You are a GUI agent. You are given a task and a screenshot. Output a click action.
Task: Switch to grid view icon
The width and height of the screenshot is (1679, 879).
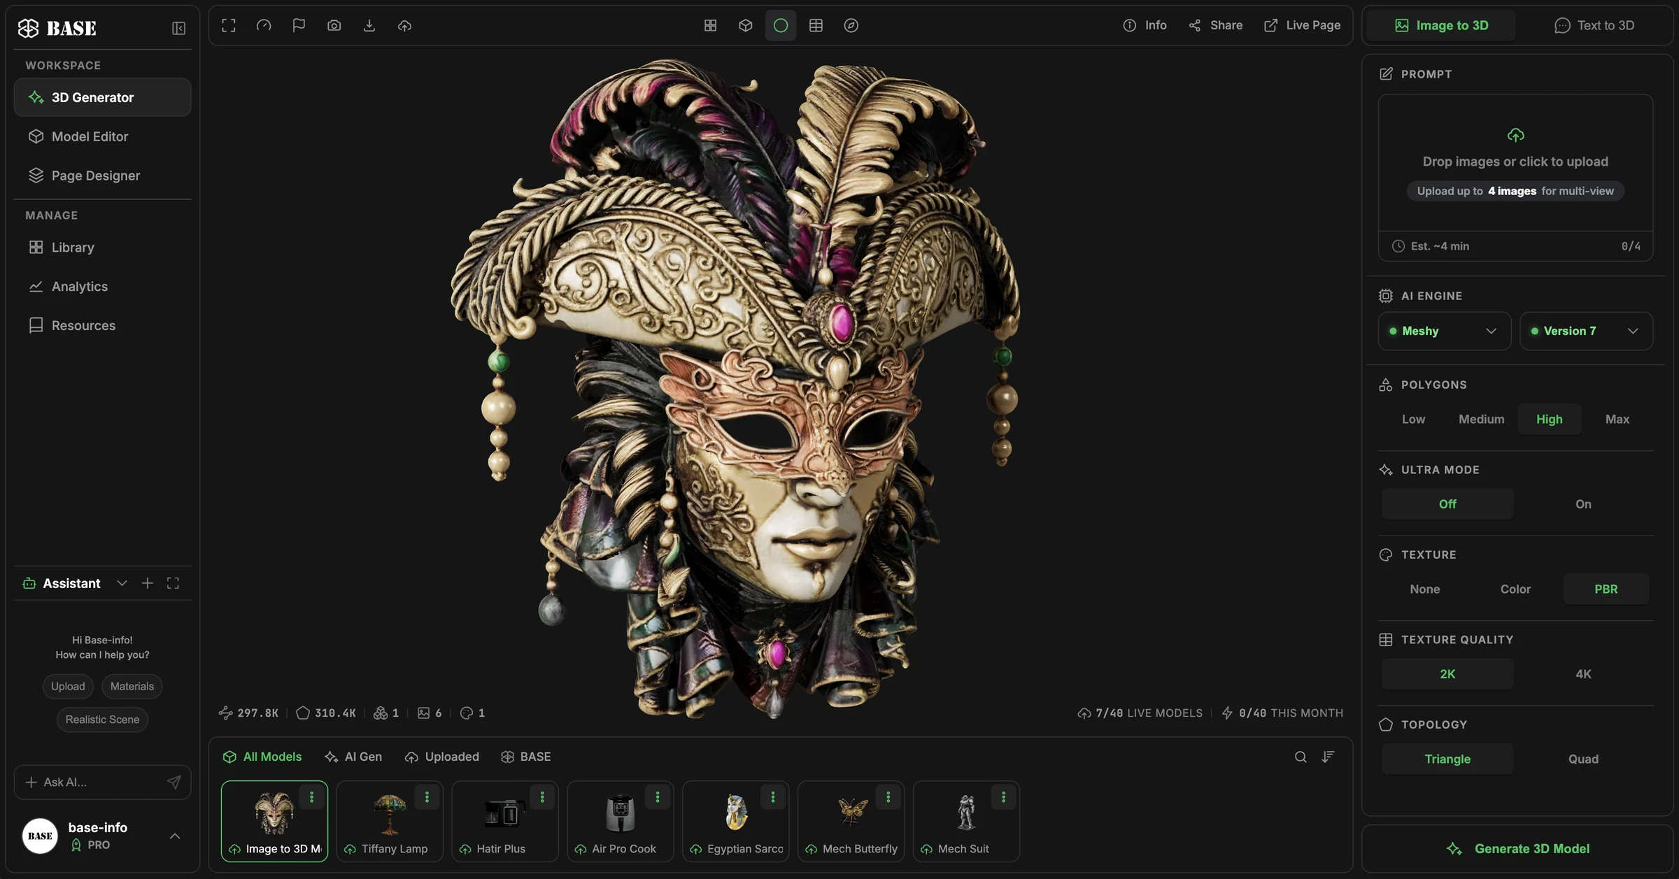[710, 26]
